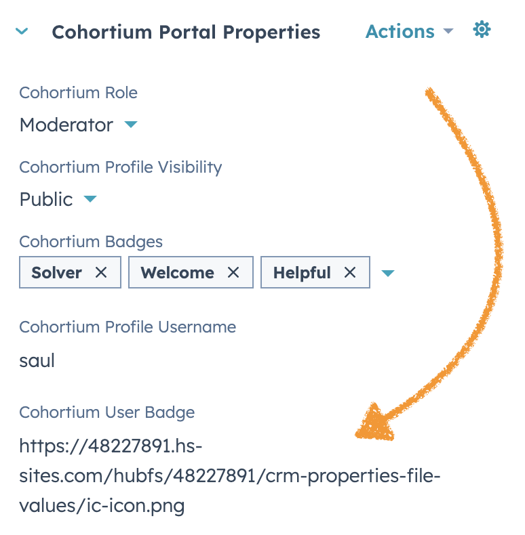Screen dimensions: 525x535
Task: Click the Cohortium Badges label
Action: coord(91,242)
